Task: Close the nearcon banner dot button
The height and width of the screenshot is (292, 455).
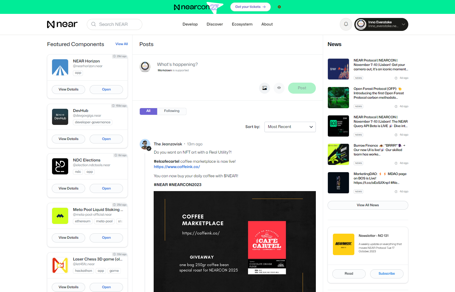Action: tap(279, 7)
